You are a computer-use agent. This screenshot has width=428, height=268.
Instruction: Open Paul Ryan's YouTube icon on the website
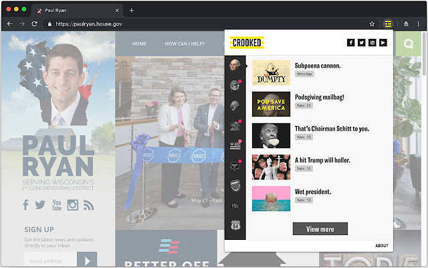click(x=57, y=205)
